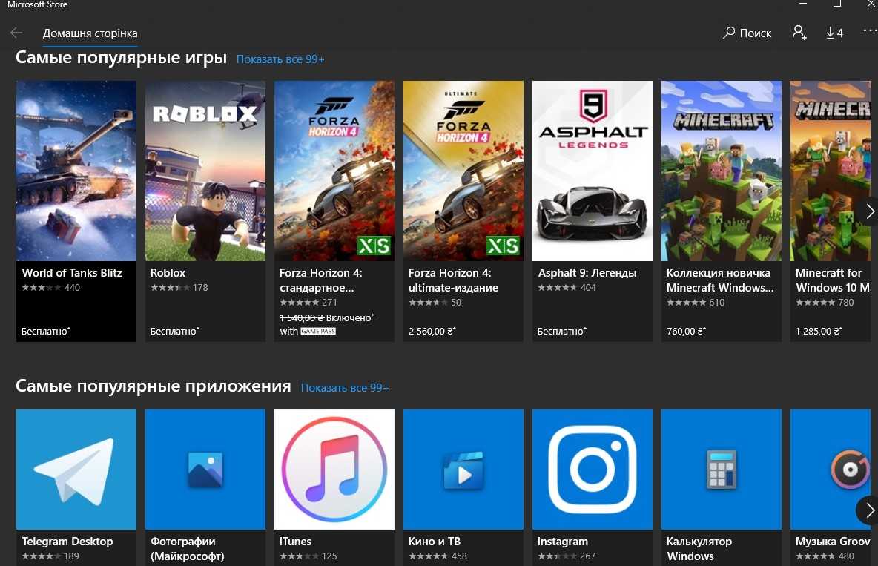Open the Фотографии (Майкрософт) app icon
The width and height of the screenshot is (878, 566).
(205, 470)
